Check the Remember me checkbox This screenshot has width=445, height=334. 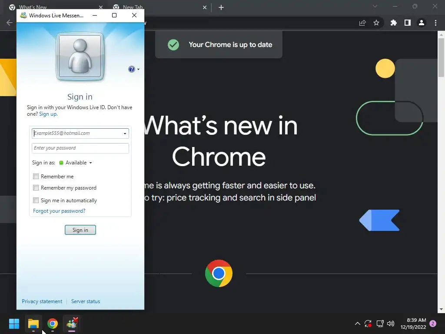click(36, 177)
